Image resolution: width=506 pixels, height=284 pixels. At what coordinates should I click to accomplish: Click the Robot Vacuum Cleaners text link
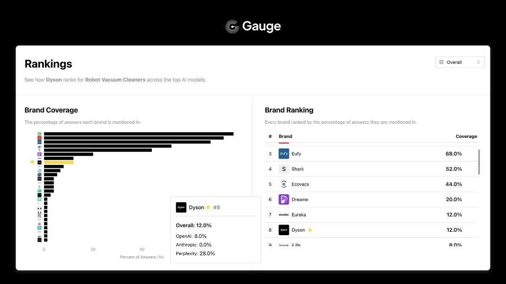click(x=115, y=80)
